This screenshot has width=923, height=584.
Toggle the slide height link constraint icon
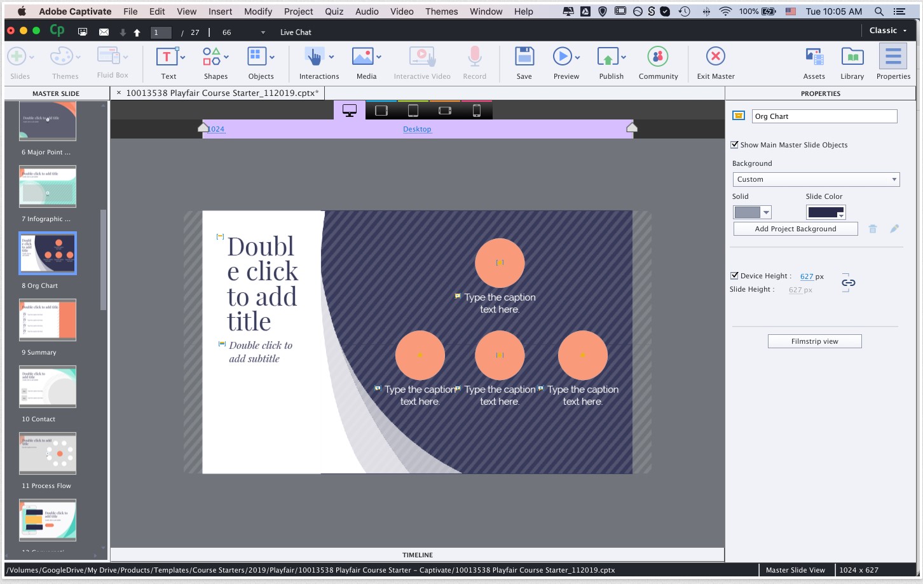tap(849, 283)
